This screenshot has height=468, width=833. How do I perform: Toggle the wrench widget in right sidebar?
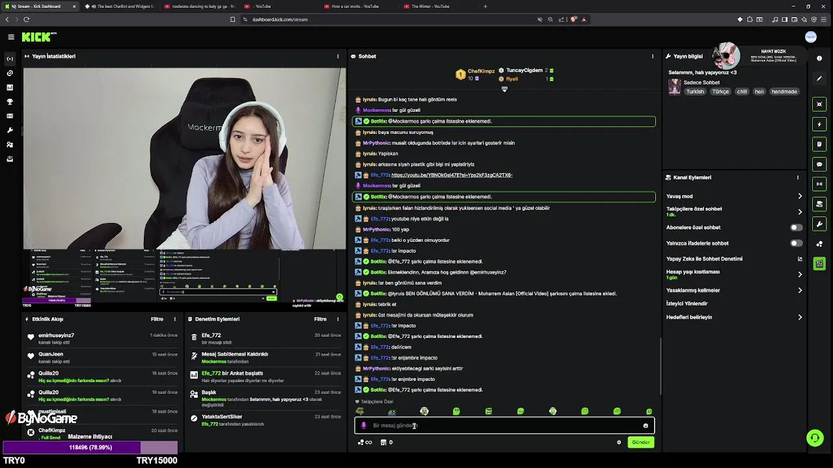(820, 224)
